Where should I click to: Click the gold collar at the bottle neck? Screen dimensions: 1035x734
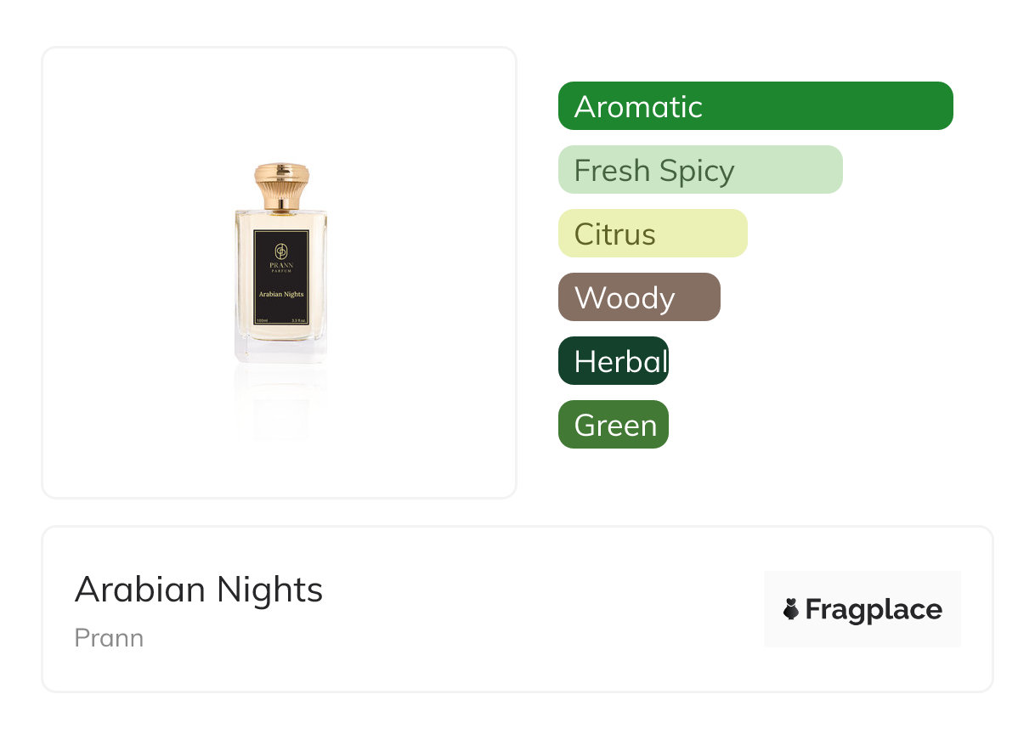tap(281, 204)
